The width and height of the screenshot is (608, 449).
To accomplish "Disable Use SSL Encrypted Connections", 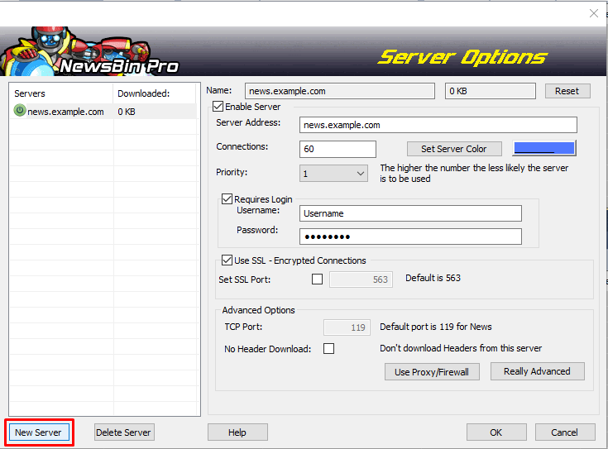I will click(x=227, y=260).
